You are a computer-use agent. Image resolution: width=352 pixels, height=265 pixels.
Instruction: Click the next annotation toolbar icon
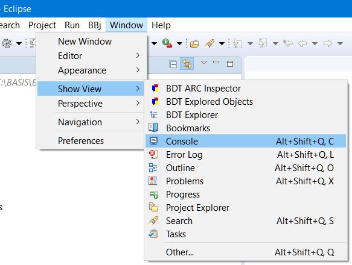coord(237,43)
